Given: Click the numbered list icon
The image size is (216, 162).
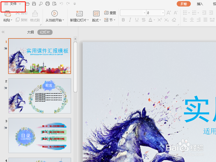Looking at the screenshot, I should [194, 13].
